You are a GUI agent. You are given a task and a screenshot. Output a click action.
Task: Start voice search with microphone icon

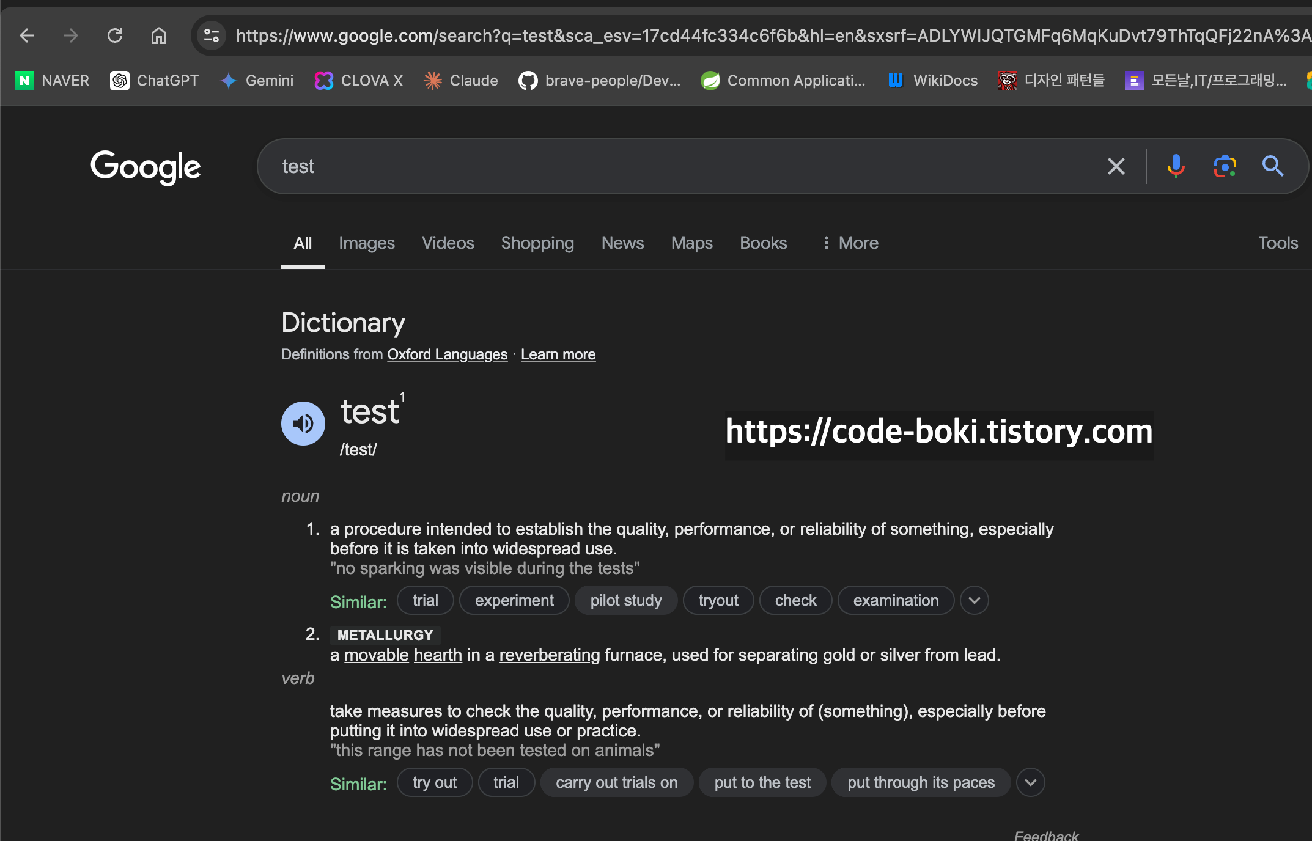[1175, 166]
